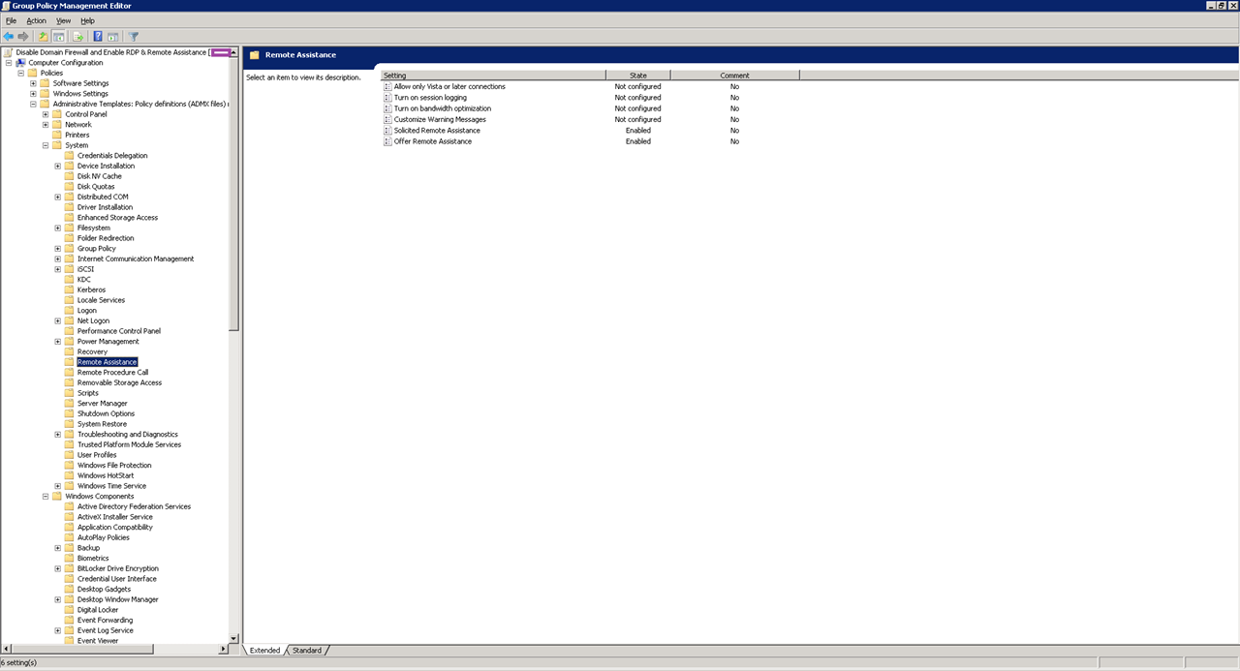Open the View menu
This screenshot has width=1240, height=671.
pos(64,20)
